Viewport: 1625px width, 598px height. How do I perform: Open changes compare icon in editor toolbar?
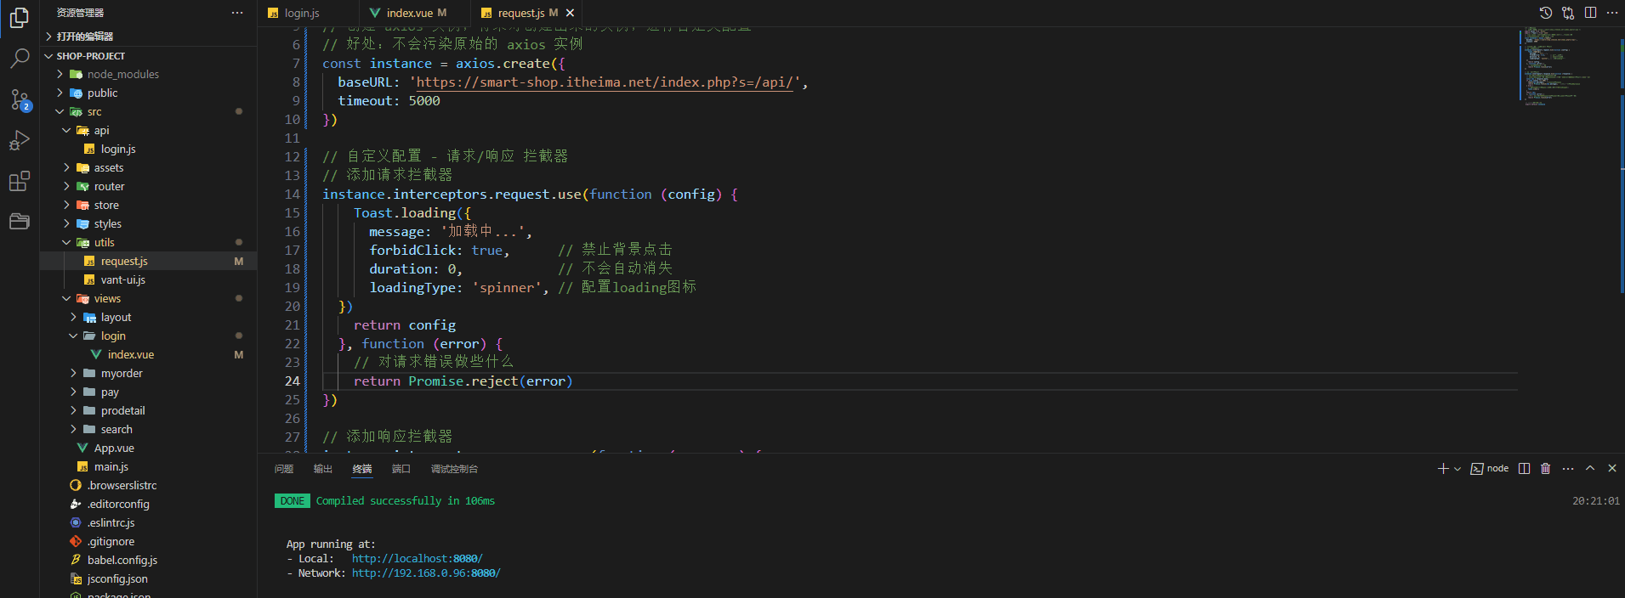[x=1568, y=13]
